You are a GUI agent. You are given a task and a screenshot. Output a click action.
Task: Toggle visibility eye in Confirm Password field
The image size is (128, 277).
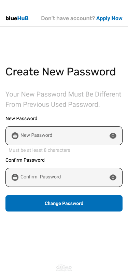click(x=113, y=177)
